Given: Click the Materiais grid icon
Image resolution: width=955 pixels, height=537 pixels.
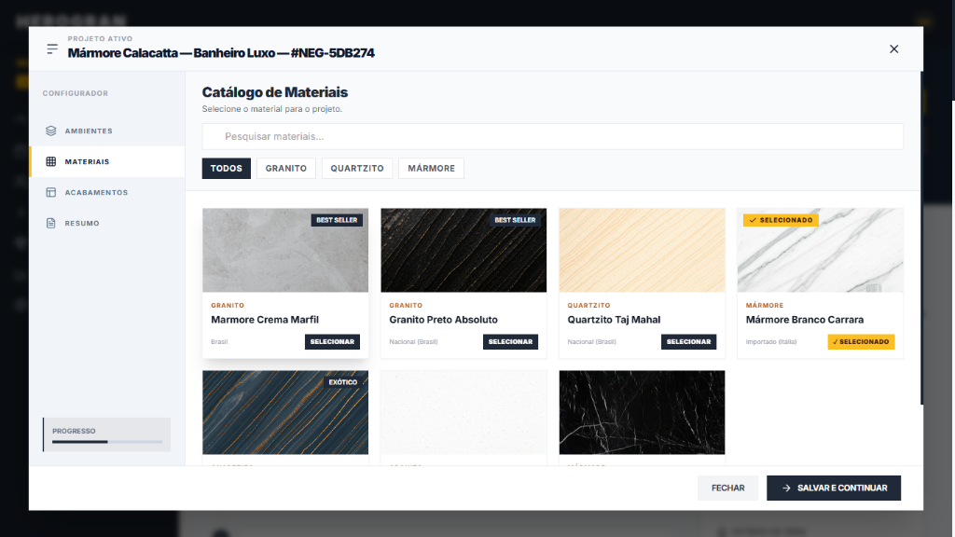Looking at the screenshot, I should pyautogui.click(x=51, y=161).
